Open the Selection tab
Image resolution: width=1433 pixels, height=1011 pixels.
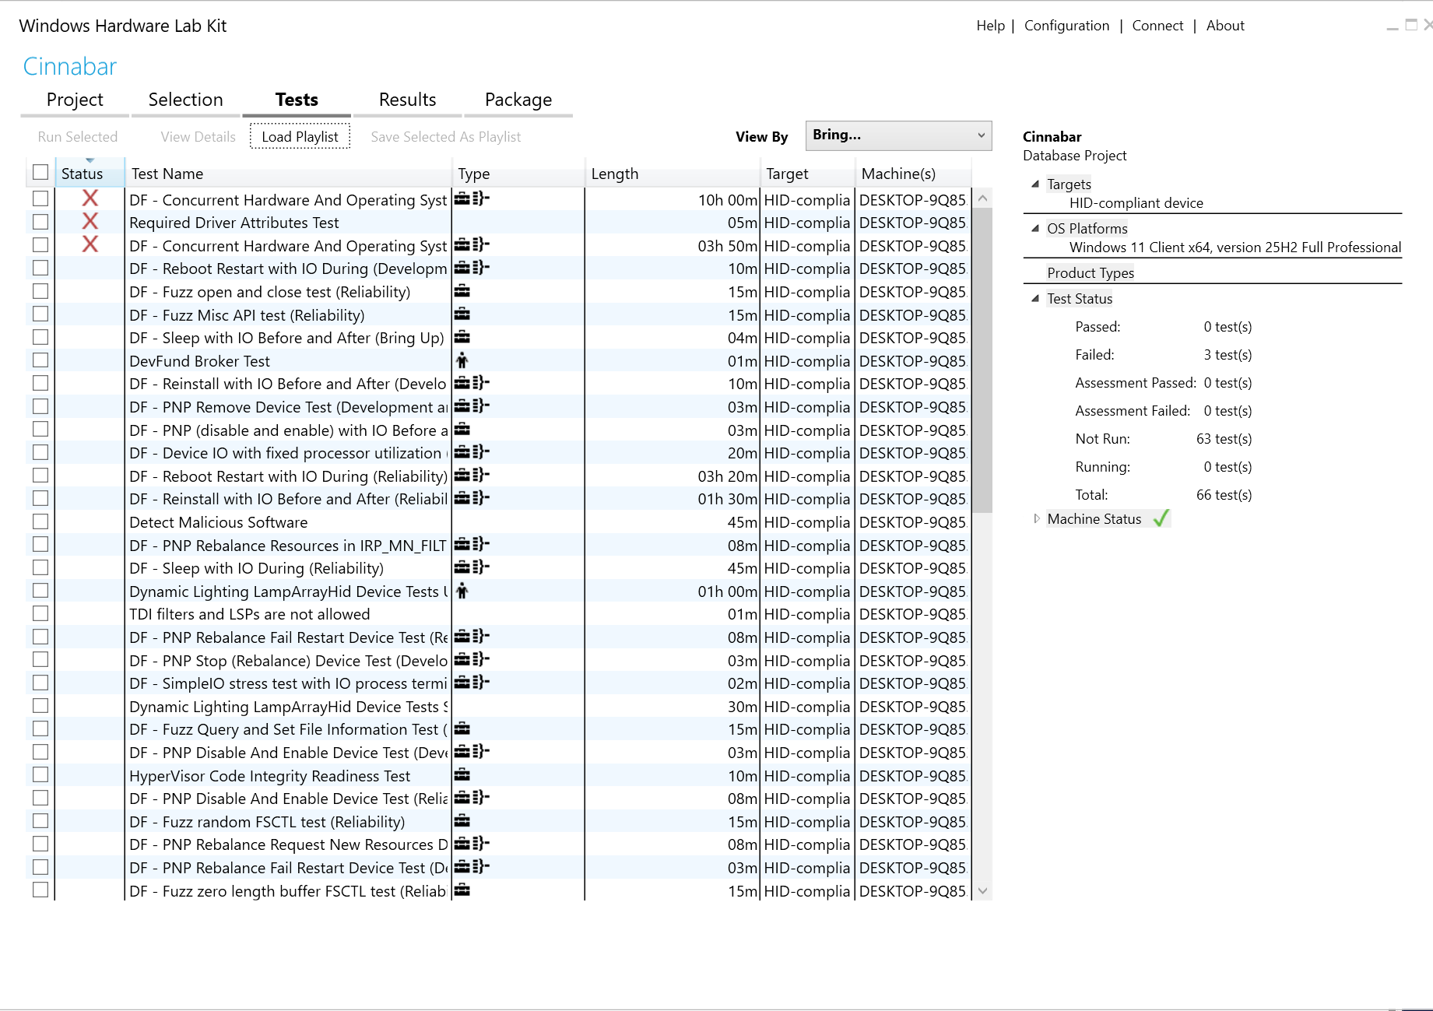point(186,100)
